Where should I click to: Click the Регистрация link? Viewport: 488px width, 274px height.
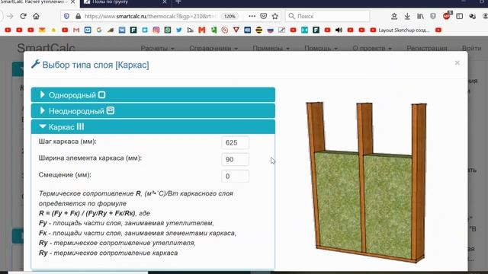(x=427, y=48)
